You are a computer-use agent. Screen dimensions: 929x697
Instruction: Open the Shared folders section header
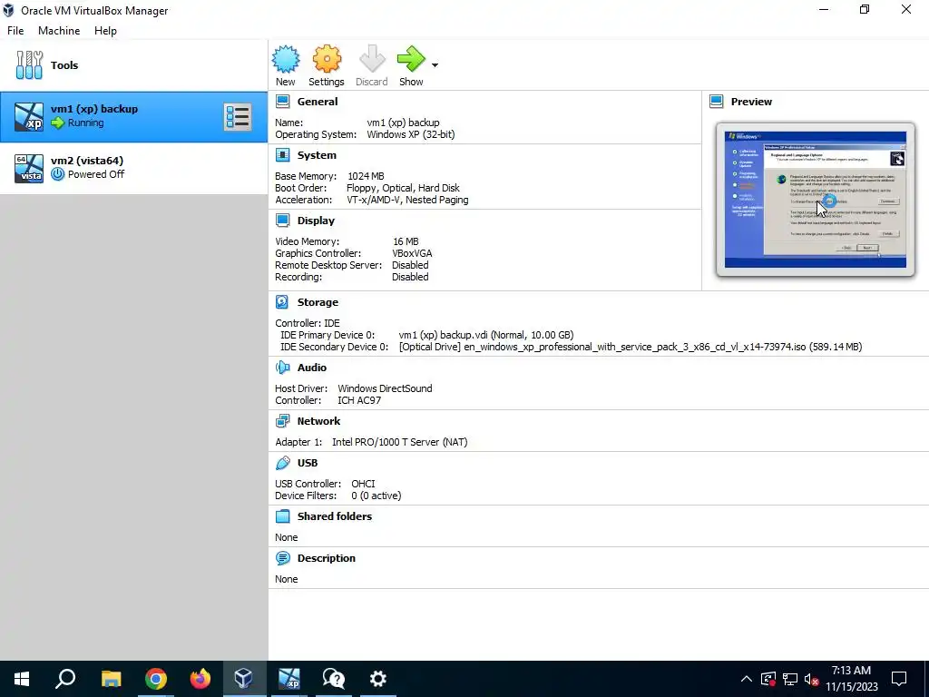pyautogui.click(x=334, y=516)
